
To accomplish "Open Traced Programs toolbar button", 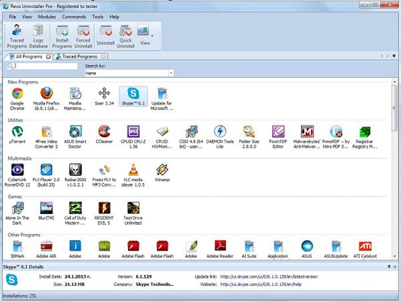I will (x=17, y=36).
